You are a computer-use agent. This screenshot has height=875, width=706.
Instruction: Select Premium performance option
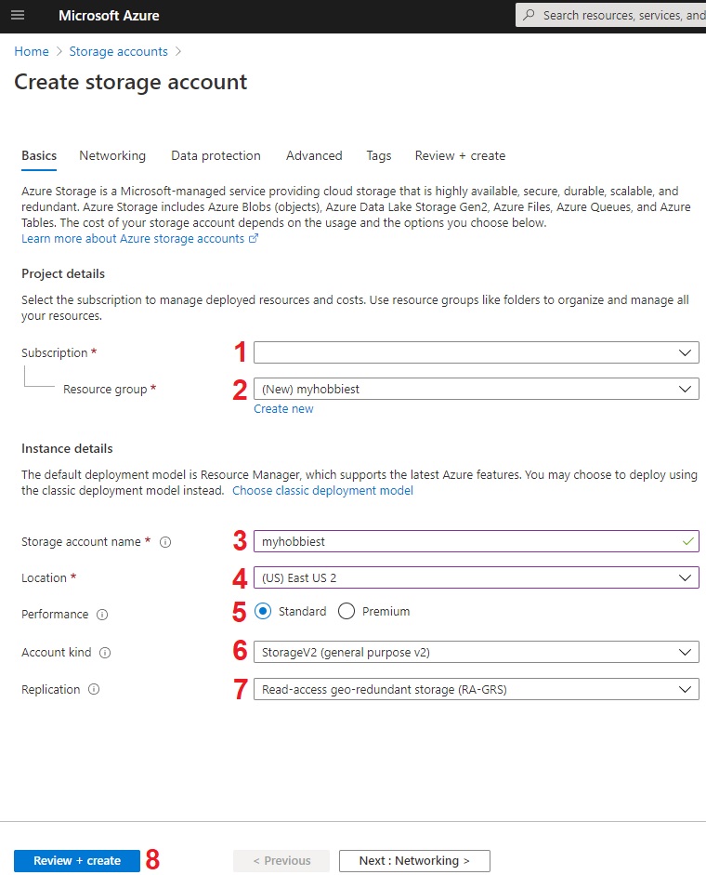[x=346, y=611]
